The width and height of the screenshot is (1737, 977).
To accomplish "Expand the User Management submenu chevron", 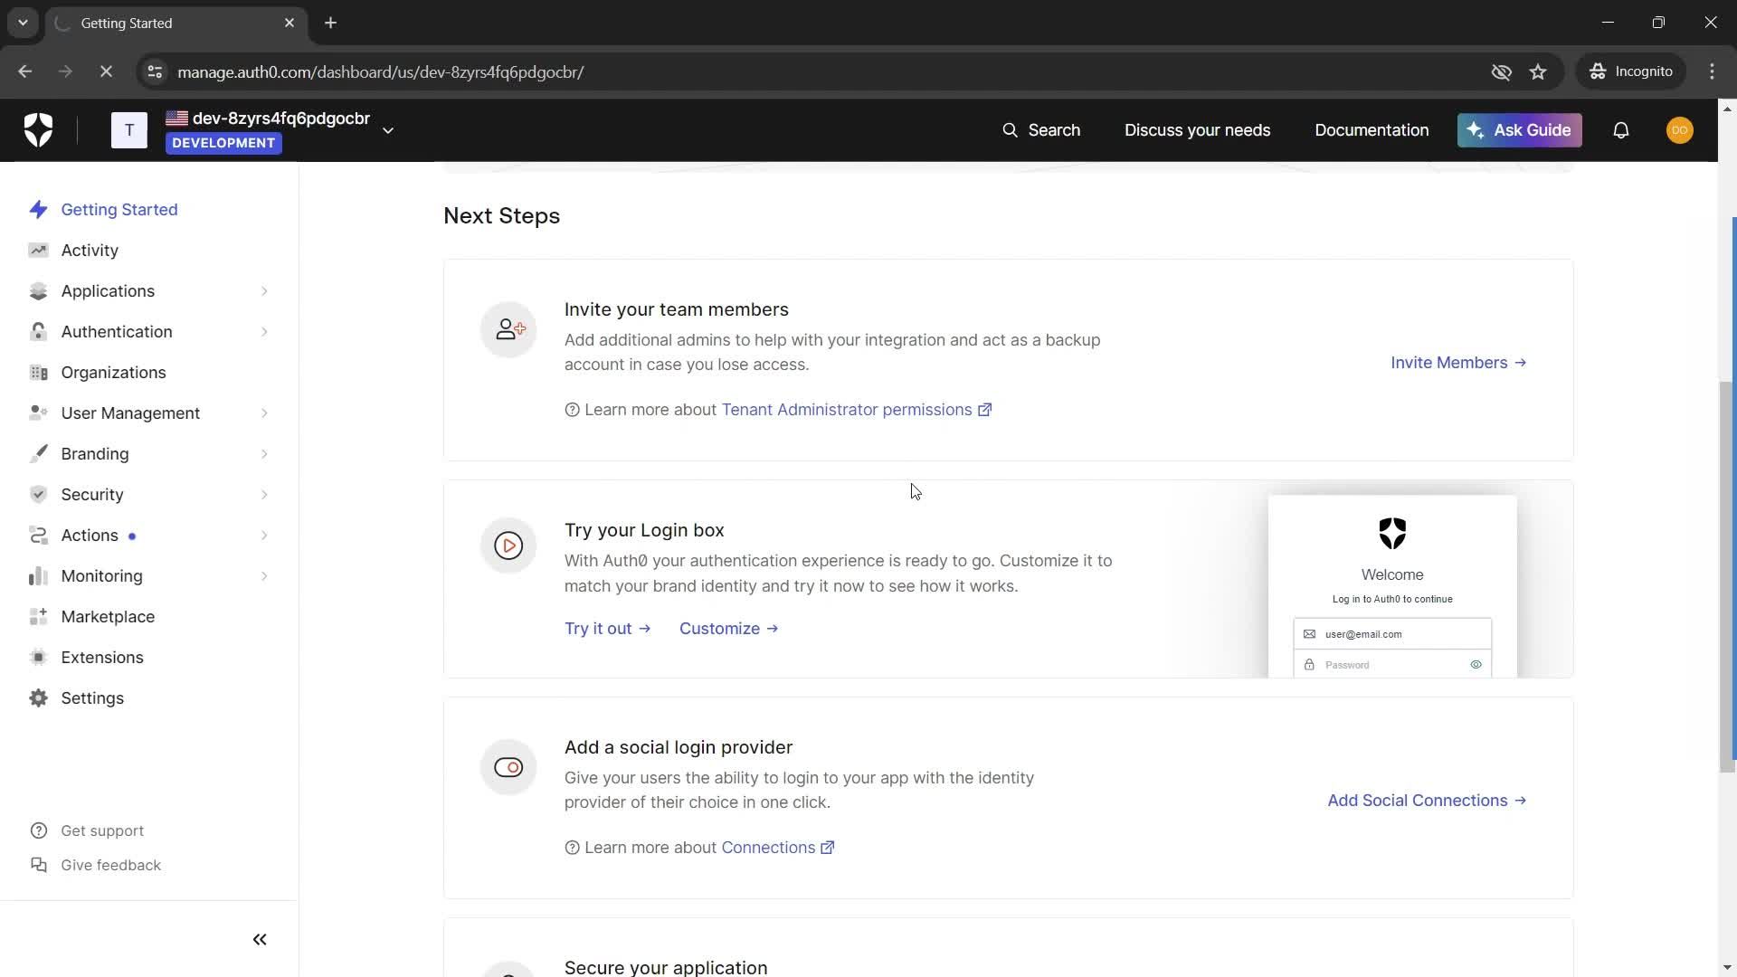I will pos(264,413).
